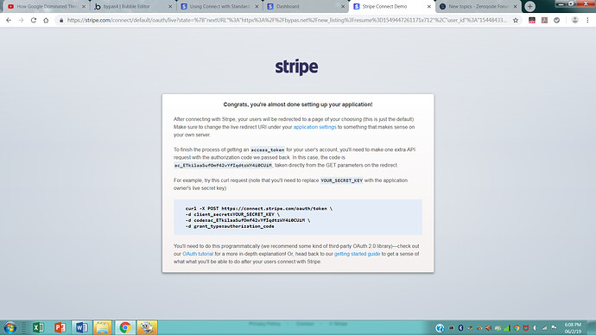
Task: Open a new browser tab
Action: (x=529, y=6)
